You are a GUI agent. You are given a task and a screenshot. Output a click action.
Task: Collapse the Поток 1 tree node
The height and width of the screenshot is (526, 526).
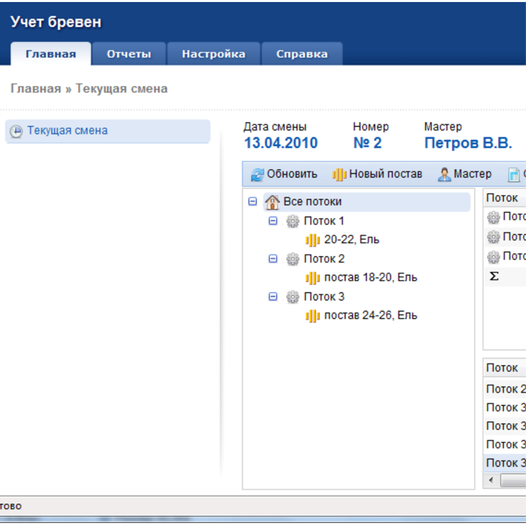point(273,221)
